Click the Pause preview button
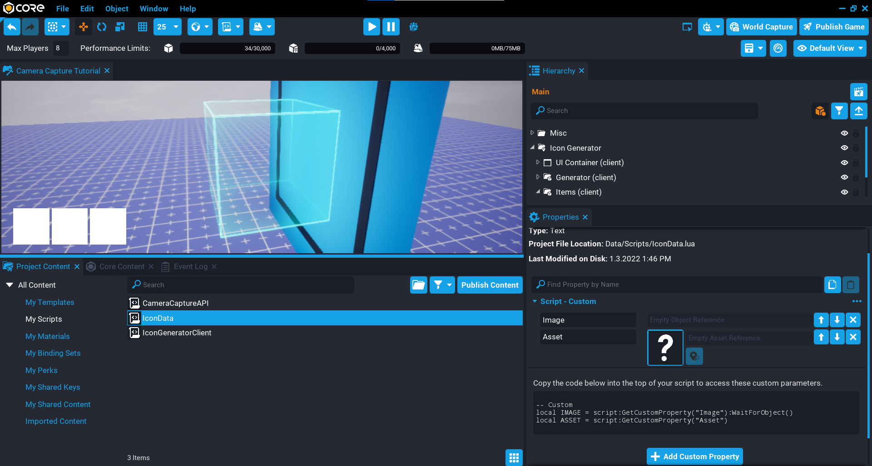 click(x=391, y=27)
